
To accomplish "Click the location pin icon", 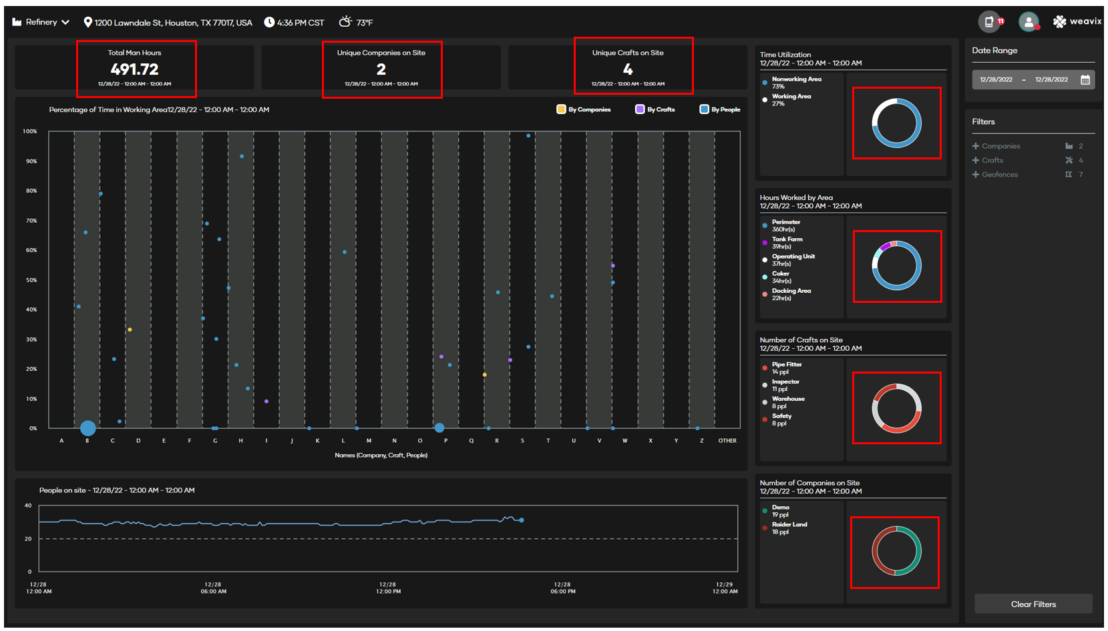I will (87, 22).
